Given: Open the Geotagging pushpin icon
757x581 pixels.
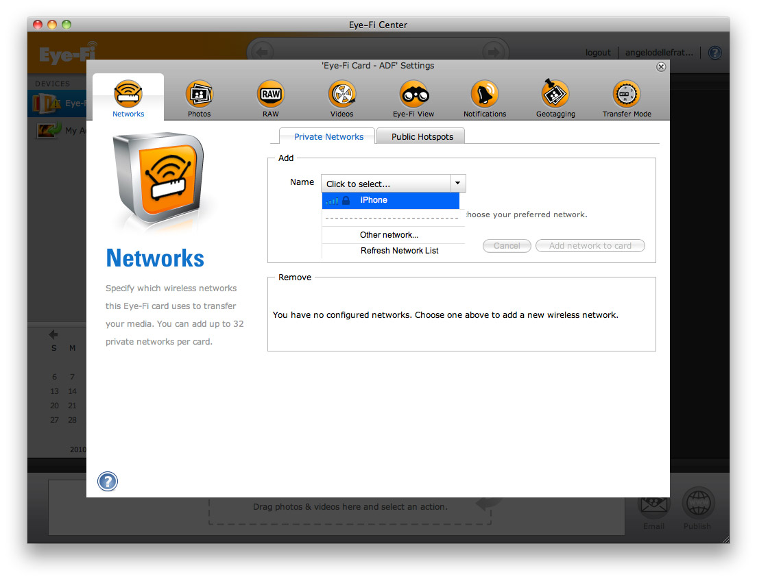Looking at the screenshot, I should 555,92.
